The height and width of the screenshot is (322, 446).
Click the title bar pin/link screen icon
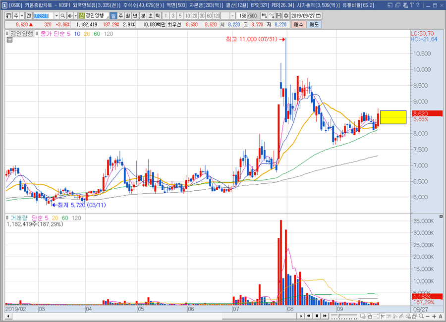pos(405,5)
